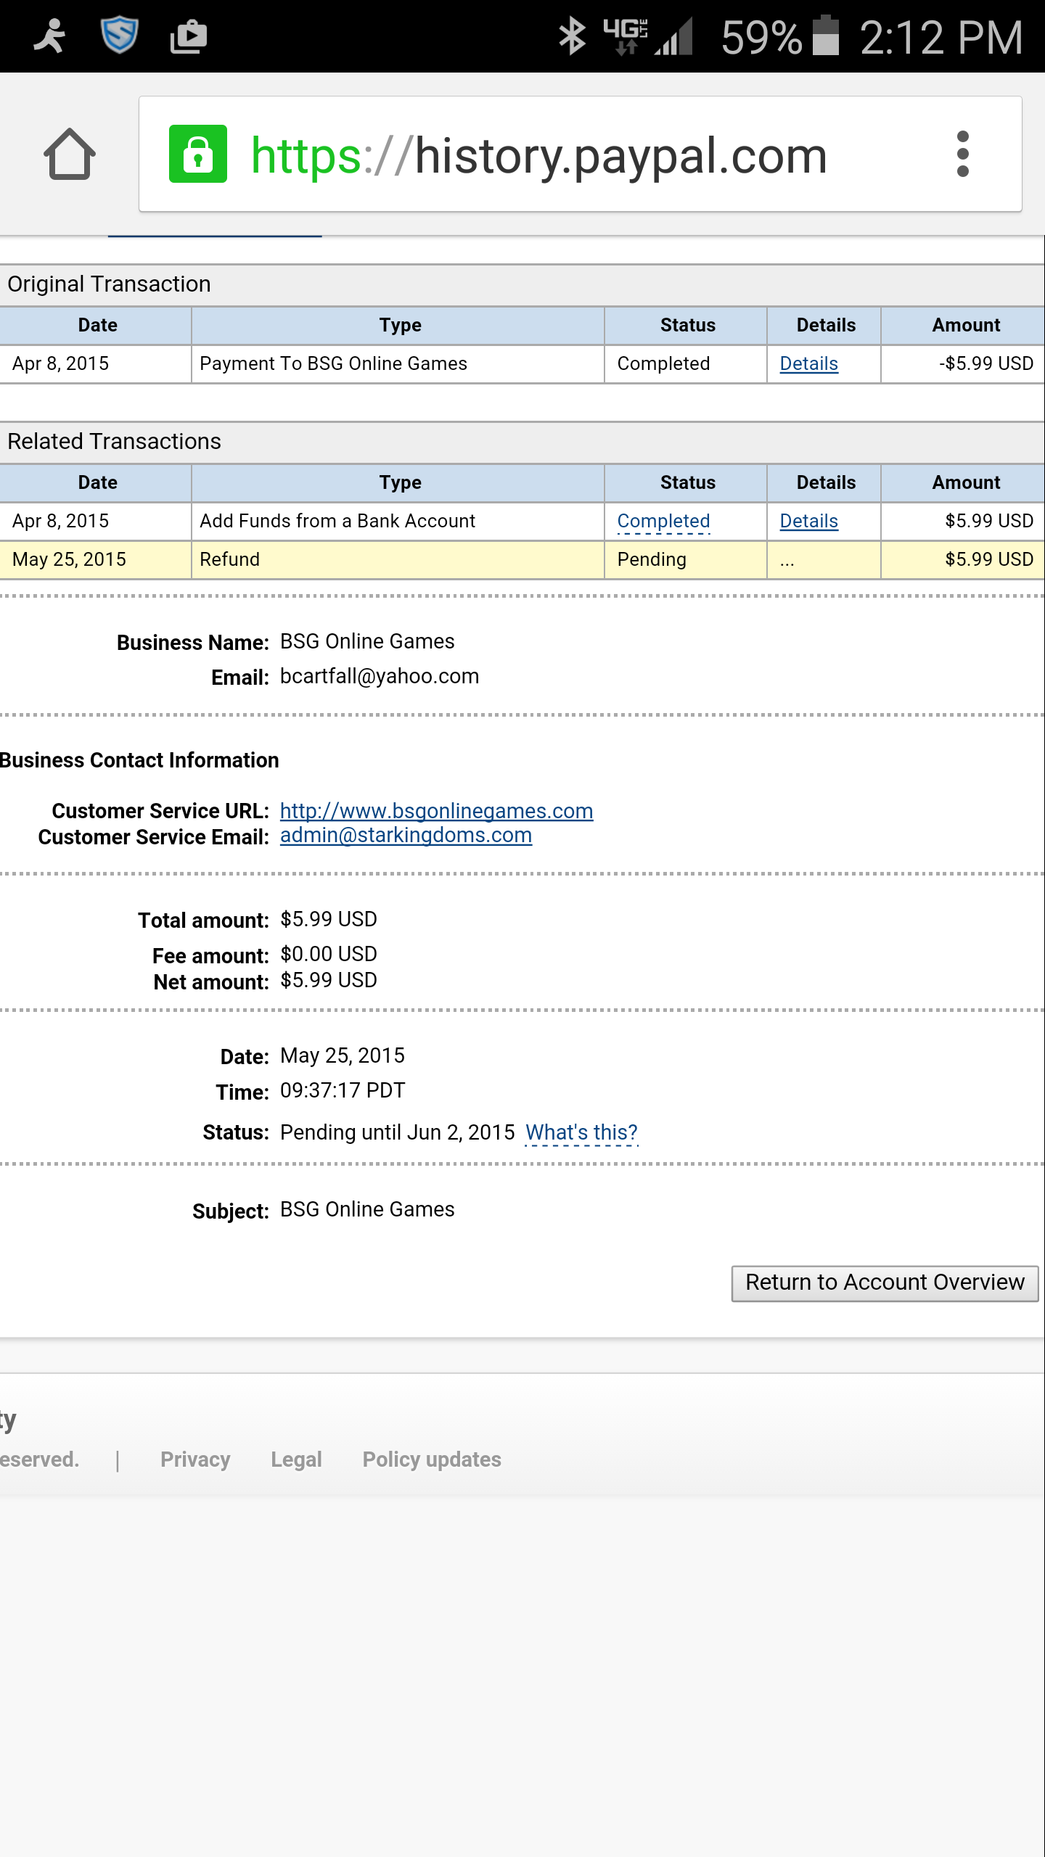Select the Payment To BSG Online Games cell
Viewport: 1045px width, 1857px height.
(398, 363)
